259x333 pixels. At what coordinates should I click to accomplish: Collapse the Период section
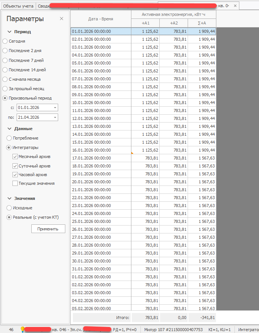(9, 32)
